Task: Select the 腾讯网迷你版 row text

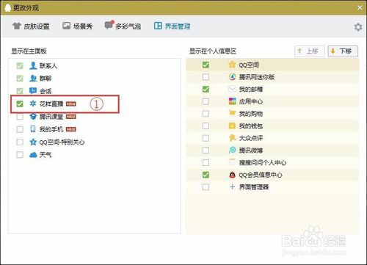Action: 257,77
